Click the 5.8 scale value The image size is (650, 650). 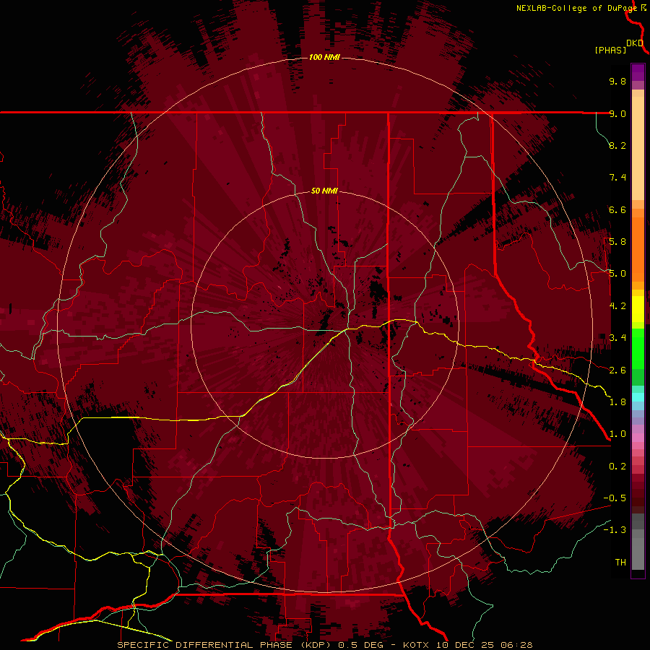(x=617, y=242)
